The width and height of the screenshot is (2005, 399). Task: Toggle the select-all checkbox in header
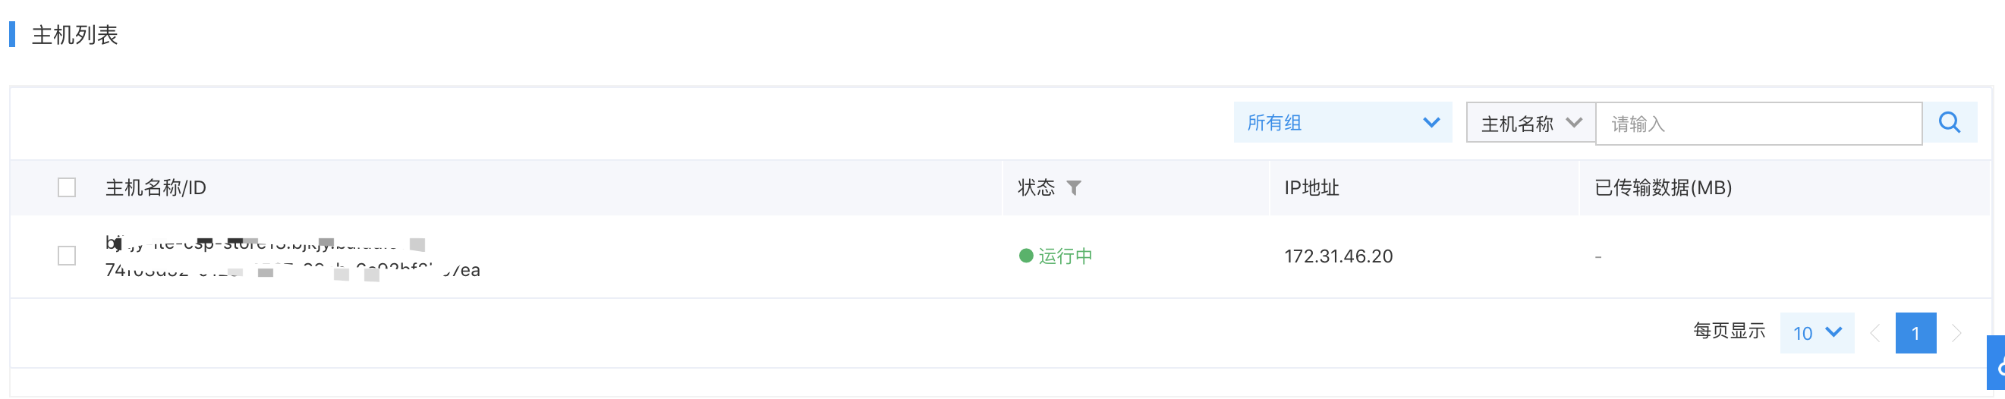67,188
